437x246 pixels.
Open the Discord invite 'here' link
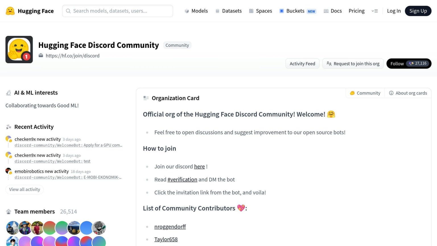click(199, 167)
